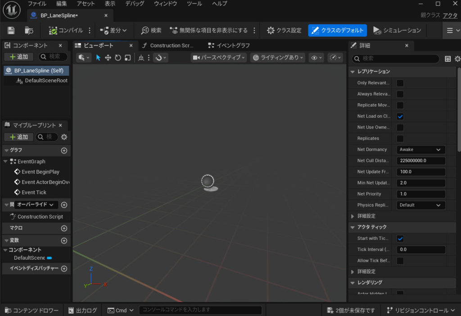
Task: Click the save blueprint floppy disk icon
Action: [x=11, y=31]
